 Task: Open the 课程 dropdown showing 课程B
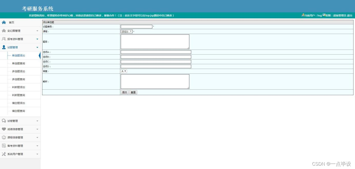coord(127,31)
